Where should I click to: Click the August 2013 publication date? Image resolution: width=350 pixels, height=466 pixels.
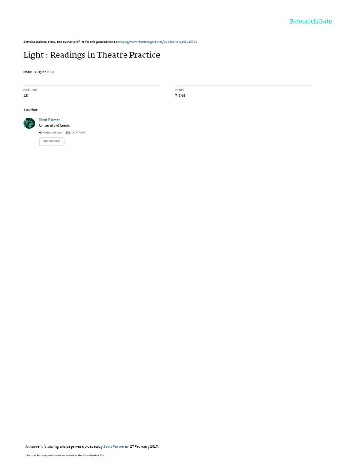coord(44,72)
